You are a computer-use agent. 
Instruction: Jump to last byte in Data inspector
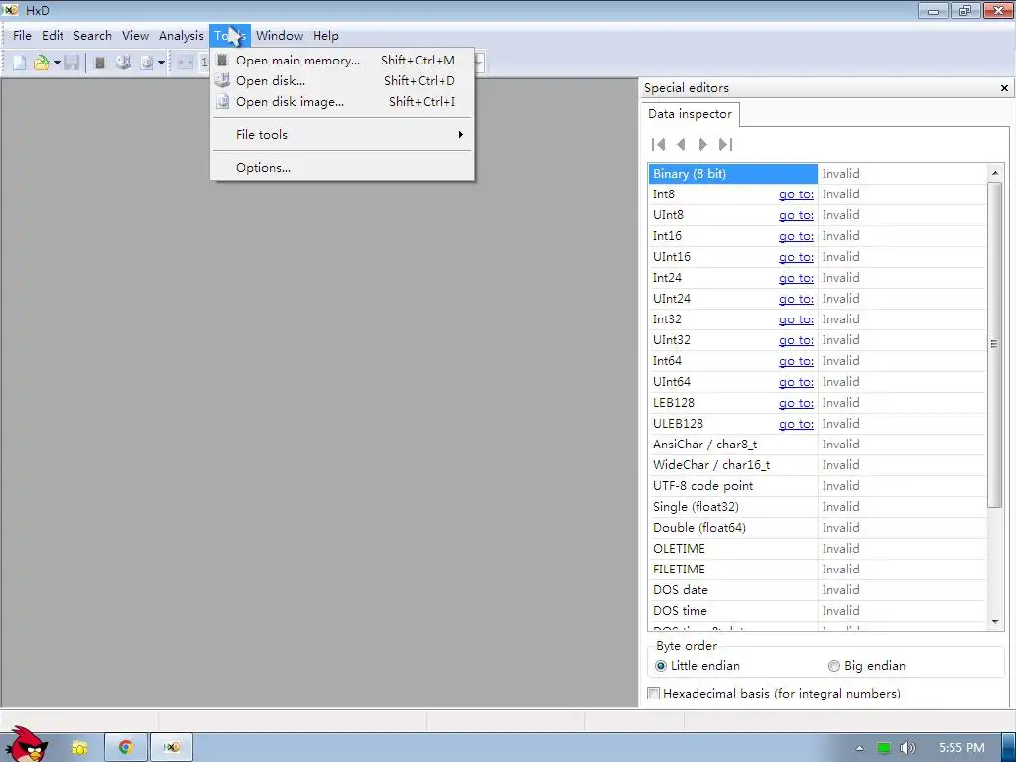pos(725,144)
